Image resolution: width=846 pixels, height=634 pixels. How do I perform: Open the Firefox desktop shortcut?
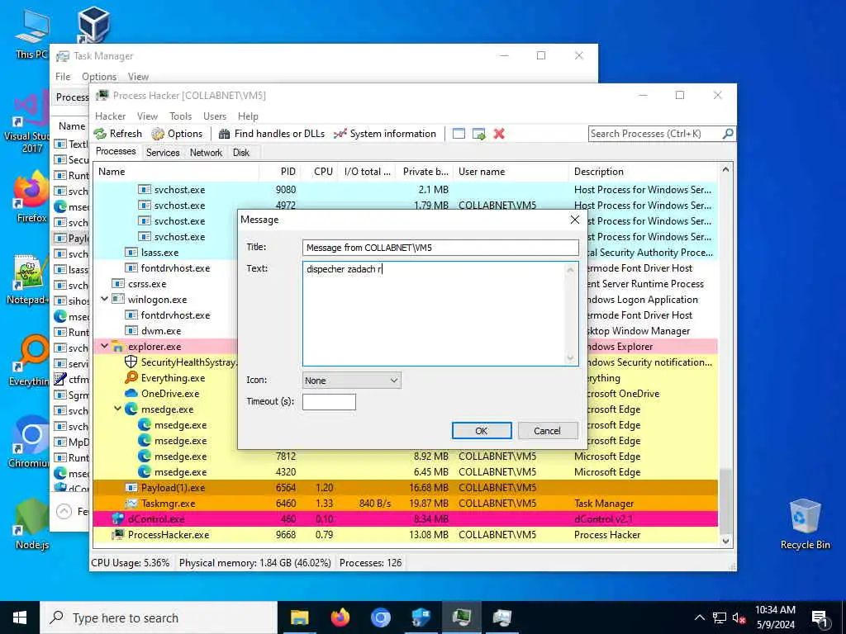[x=31, y=197]
